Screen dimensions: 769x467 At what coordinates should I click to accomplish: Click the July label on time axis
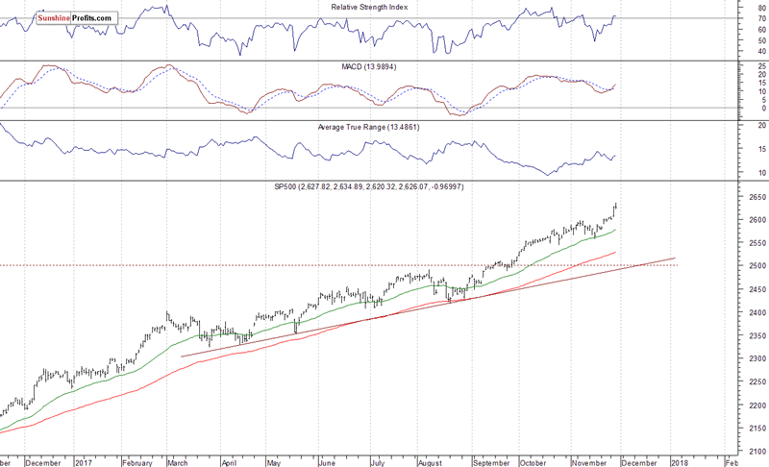[x=378, y=463]
